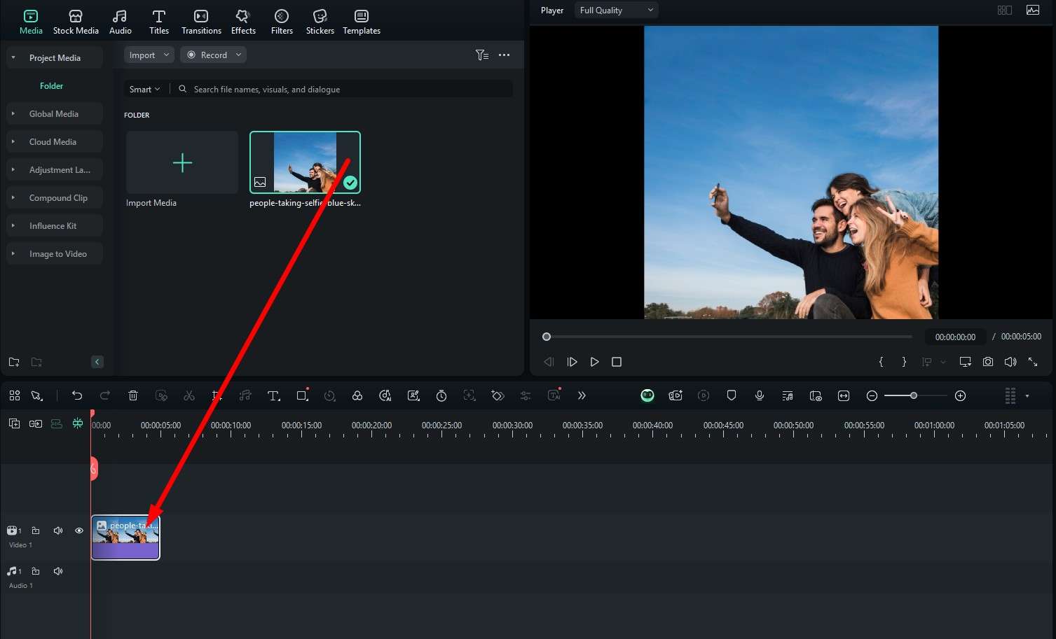Viewport: 1056px width, 639px height.
Task: Open the color correction tool
Action: 357,395
